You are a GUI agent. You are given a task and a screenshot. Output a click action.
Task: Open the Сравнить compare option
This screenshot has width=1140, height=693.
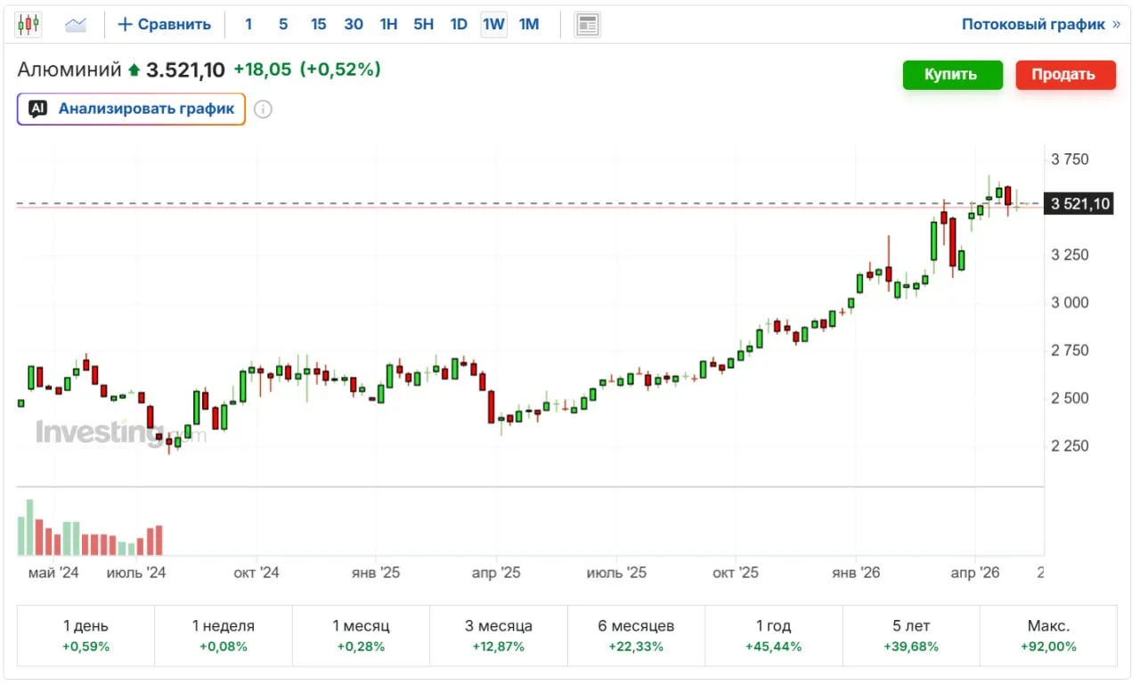click(x=165, y=24)
